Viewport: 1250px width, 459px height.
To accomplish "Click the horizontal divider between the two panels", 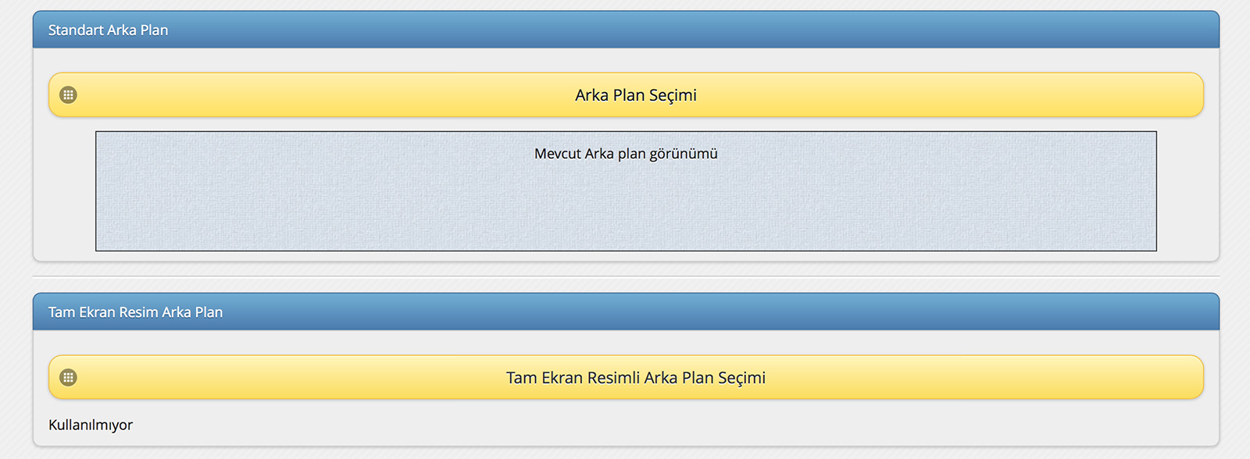I will click(x=626, y=276).
